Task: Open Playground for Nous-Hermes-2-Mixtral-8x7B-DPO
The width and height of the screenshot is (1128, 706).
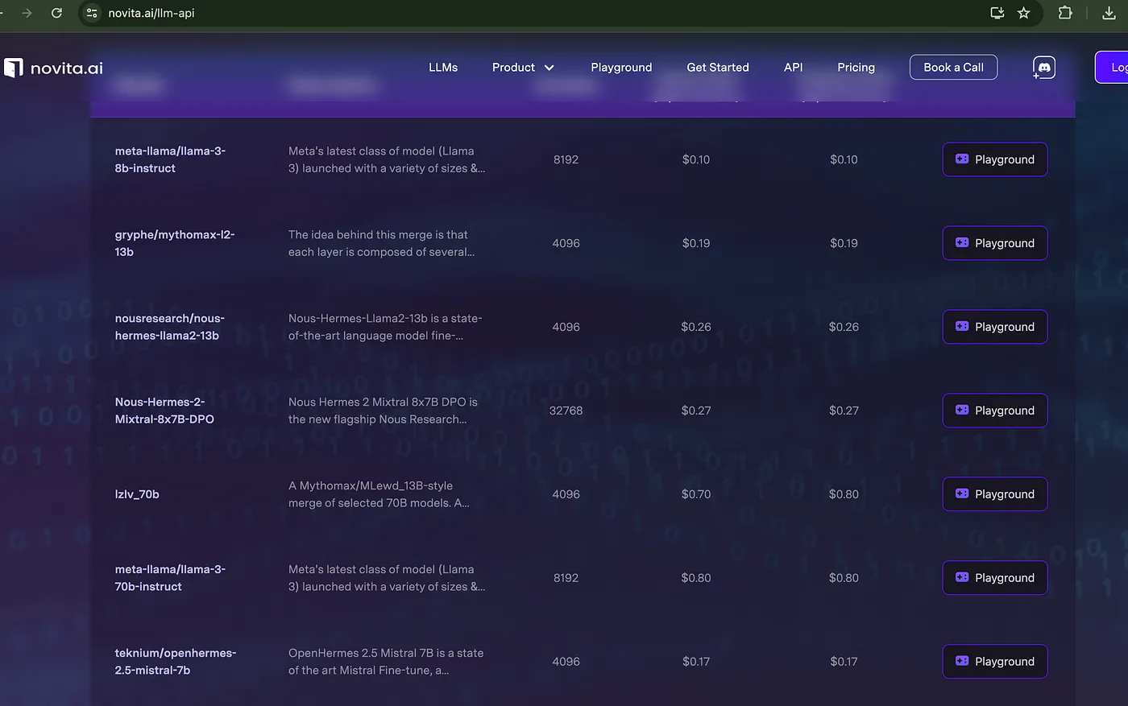Action: coord(995,411)
